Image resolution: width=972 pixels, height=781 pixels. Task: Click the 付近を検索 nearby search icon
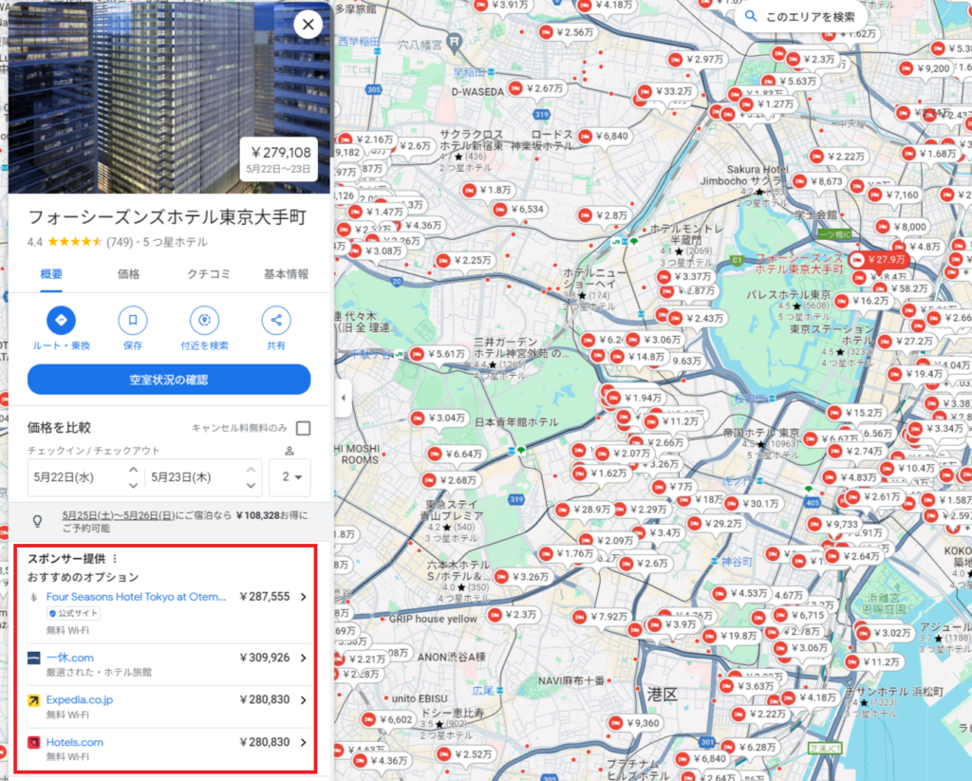pyautogui.click(x=205, y=321)
